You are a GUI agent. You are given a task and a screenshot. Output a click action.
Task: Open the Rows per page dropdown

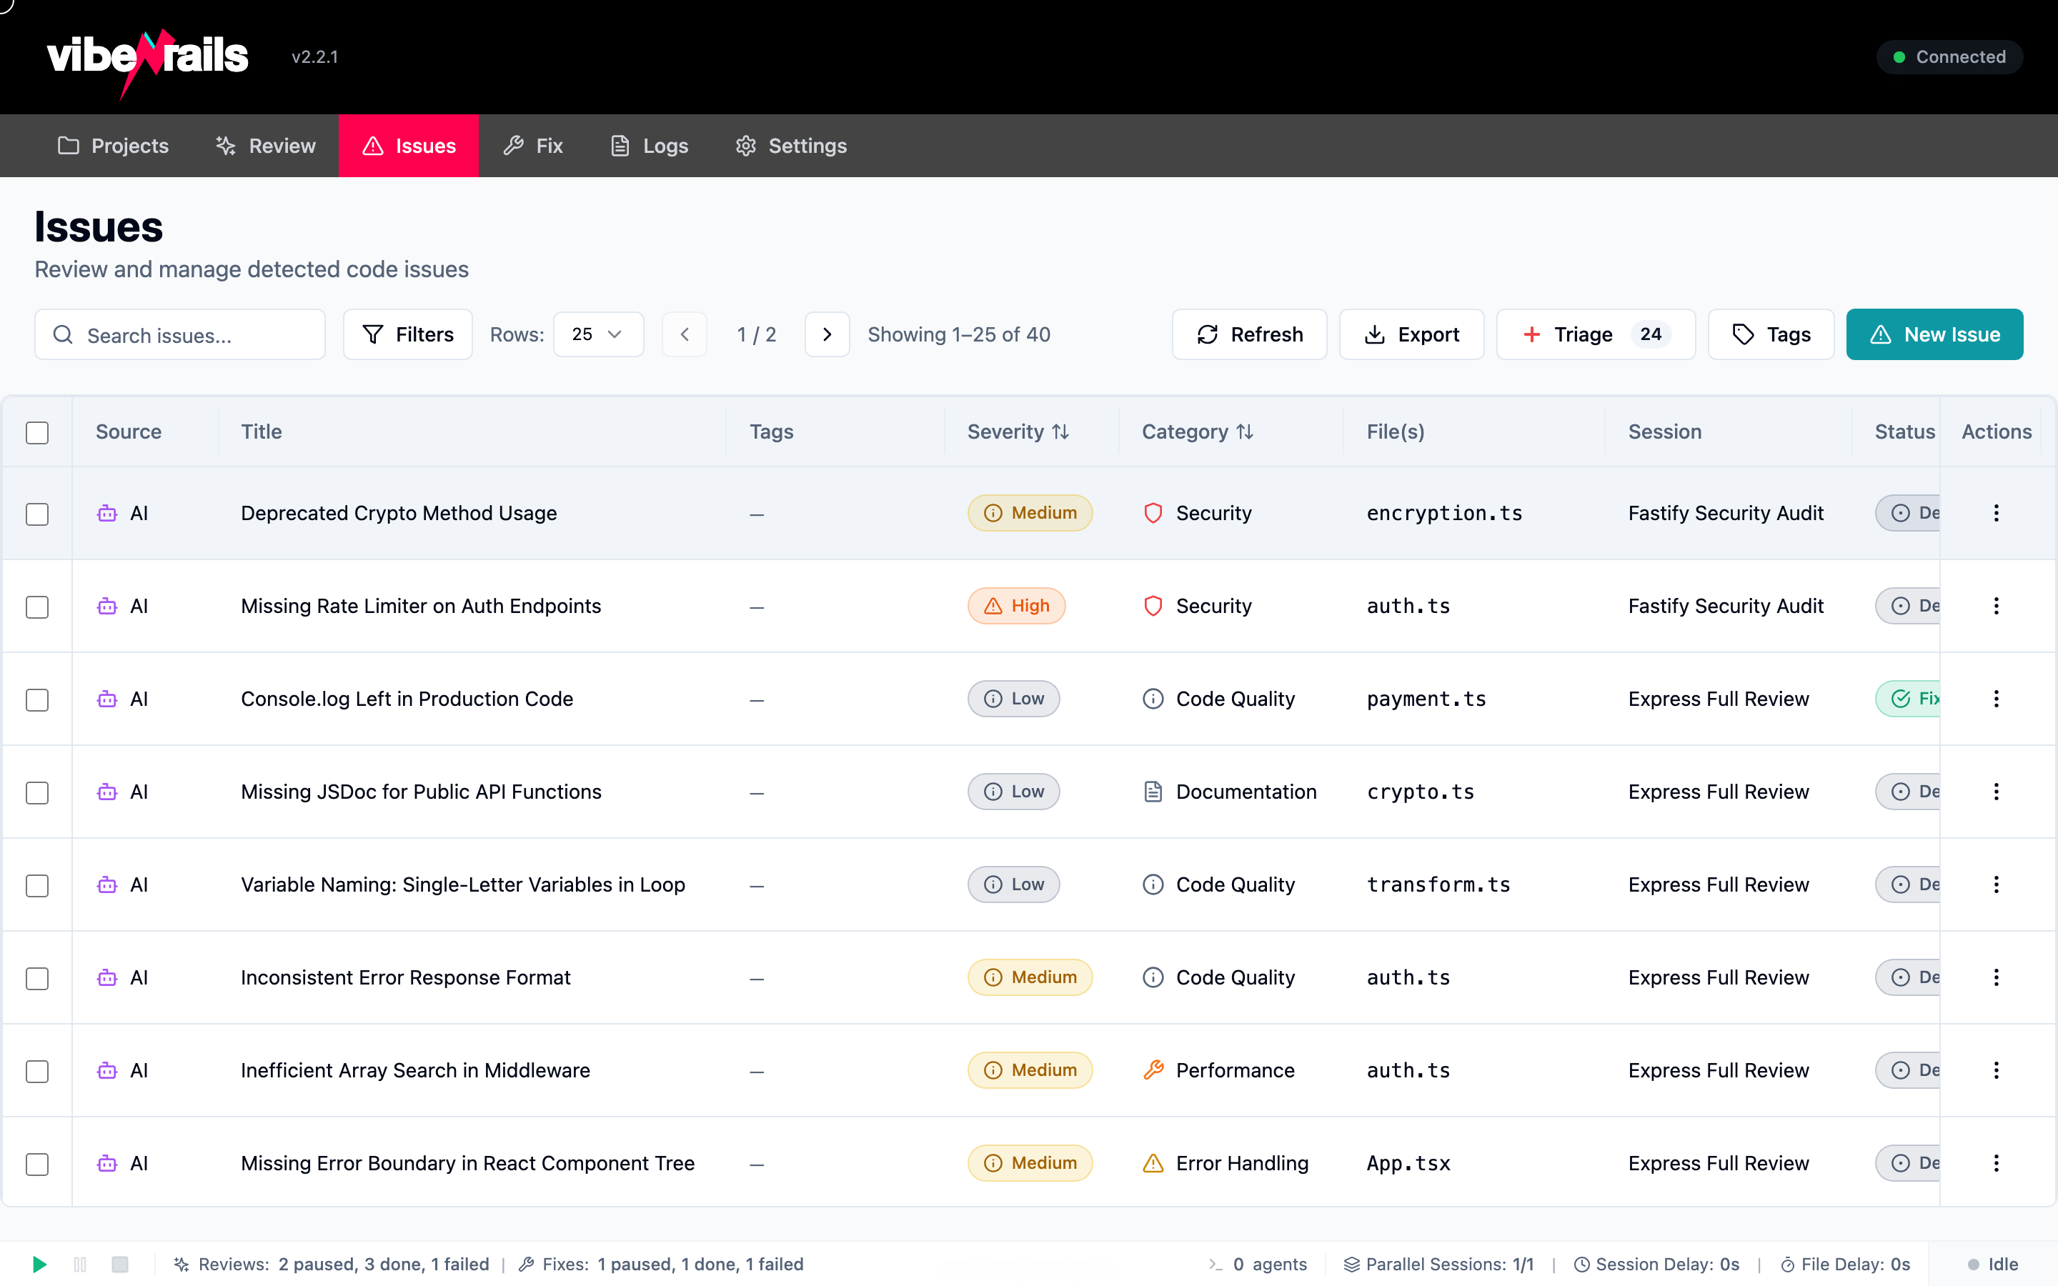[x=598, y=334]
